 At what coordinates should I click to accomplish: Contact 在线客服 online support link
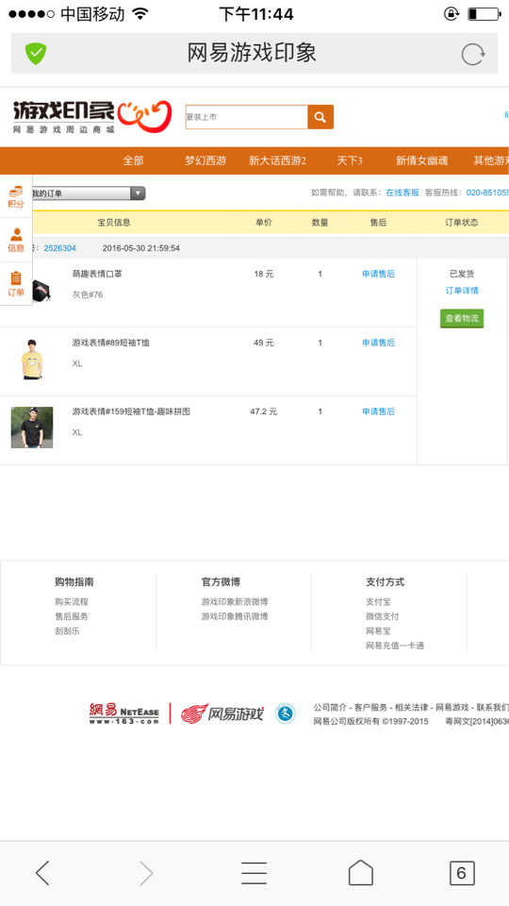coord(402,193)
